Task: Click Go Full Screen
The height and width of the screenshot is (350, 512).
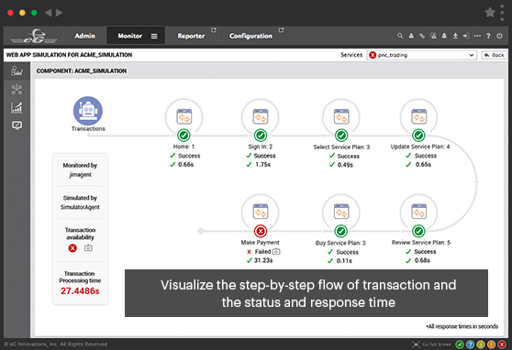Action: click(x=432, y=345)
